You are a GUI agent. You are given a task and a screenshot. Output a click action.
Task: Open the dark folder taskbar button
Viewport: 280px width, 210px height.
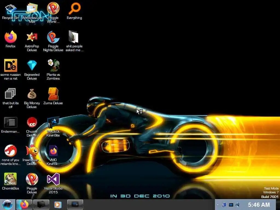click(41, 205)
